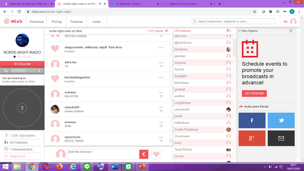Open the NORDE-NIGHT-RADIO profile picture
The width and height of the screenshot is (304, 171).
tap(22, 41)
